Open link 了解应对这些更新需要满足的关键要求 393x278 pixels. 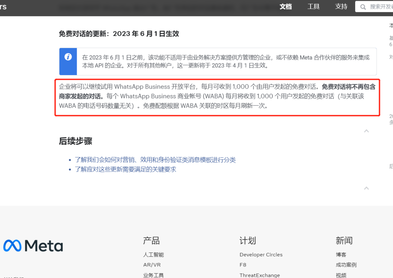[125, 169]
